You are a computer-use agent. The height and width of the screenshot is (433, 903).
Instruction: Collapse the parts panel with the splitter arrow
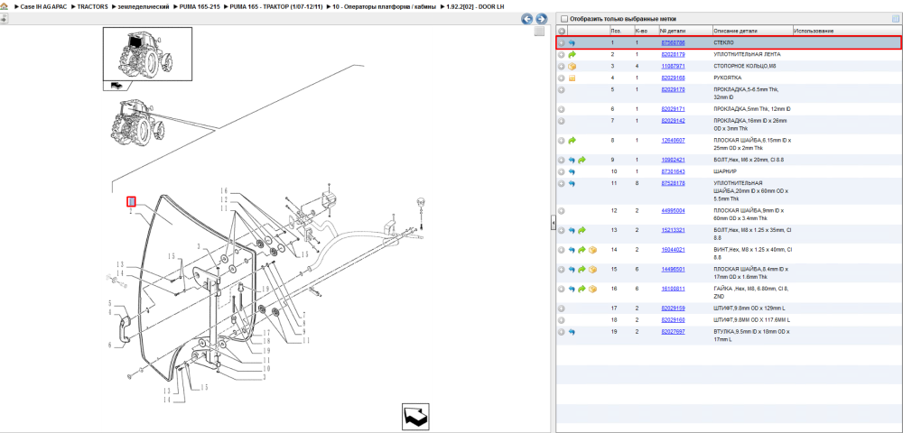(x=553, y=222)
